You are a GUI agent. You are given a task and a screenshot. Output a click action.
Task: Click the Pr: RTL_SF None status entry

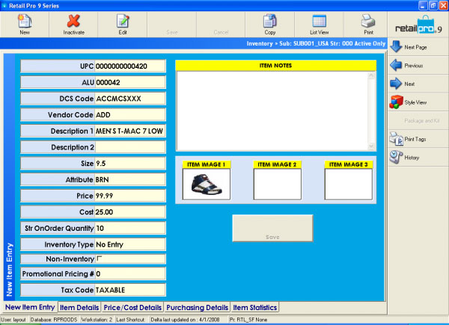tap(248, 320)
